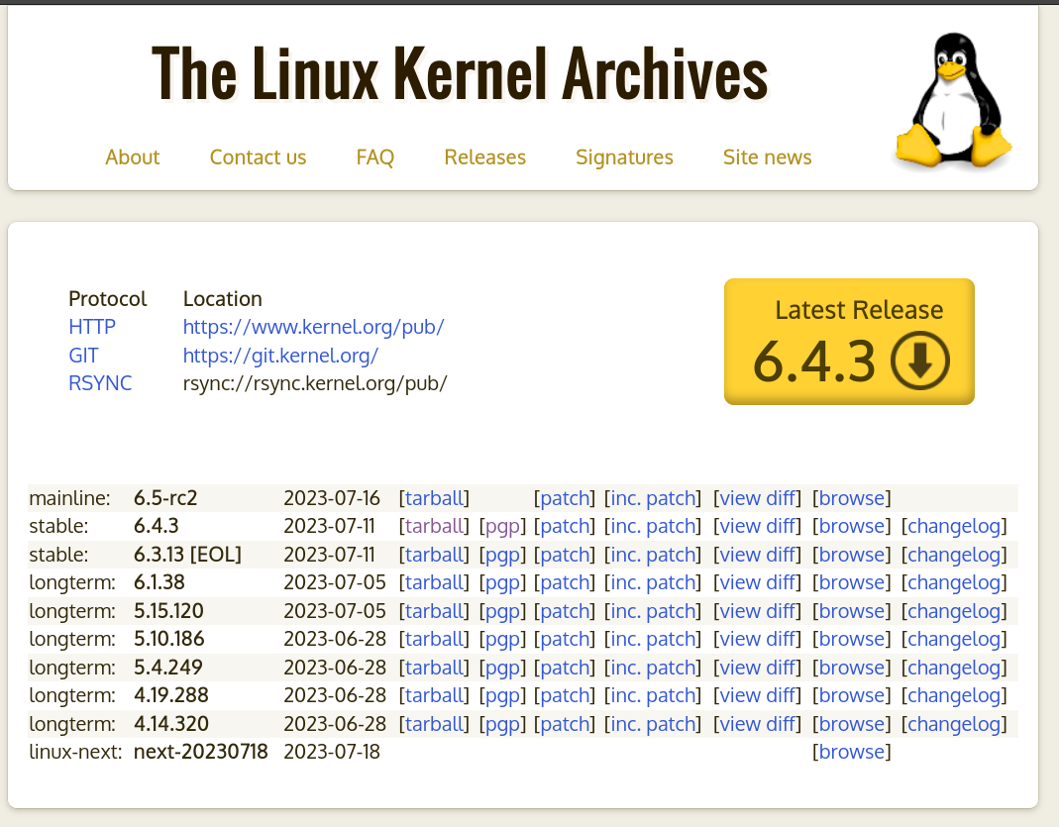
Task: Open pgp signature for stable 6.4.3
Action: 502,526
